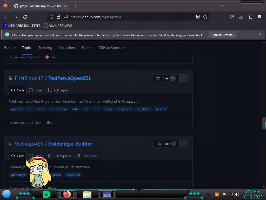
Task: Close the petya GitHub Topics tab
Action: [x=65, y=6]
